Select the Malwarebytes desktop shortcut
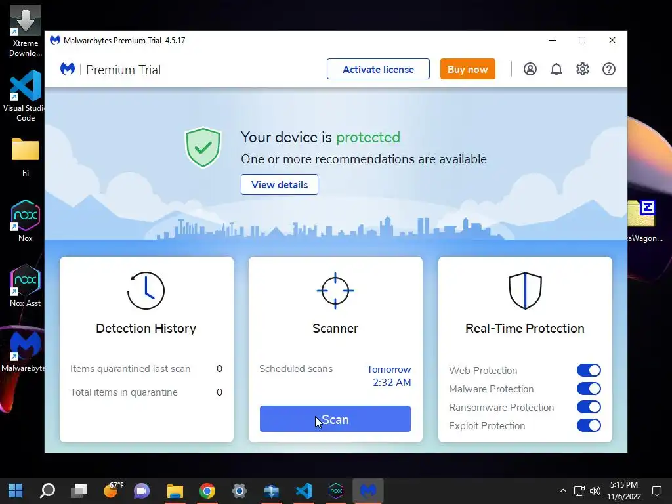The image size is (672, 504). tap(23, 351)
